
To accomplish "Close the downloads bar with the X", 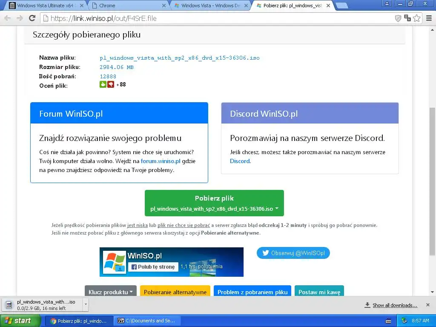I will pyautogui.click(x=428, y=305).
